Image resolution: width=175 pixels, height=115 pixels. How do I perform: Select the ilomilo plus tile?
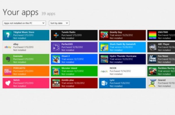(x=74, y=83)
